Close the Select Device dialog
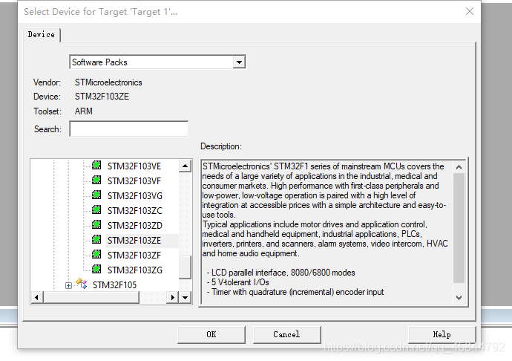The image size is (512, 361). (x=470, y=11)
